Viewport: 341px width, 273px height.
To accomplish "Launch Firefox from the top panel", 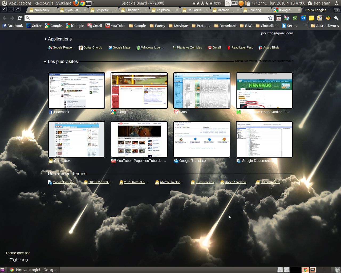I will click(x=76, y=3).
